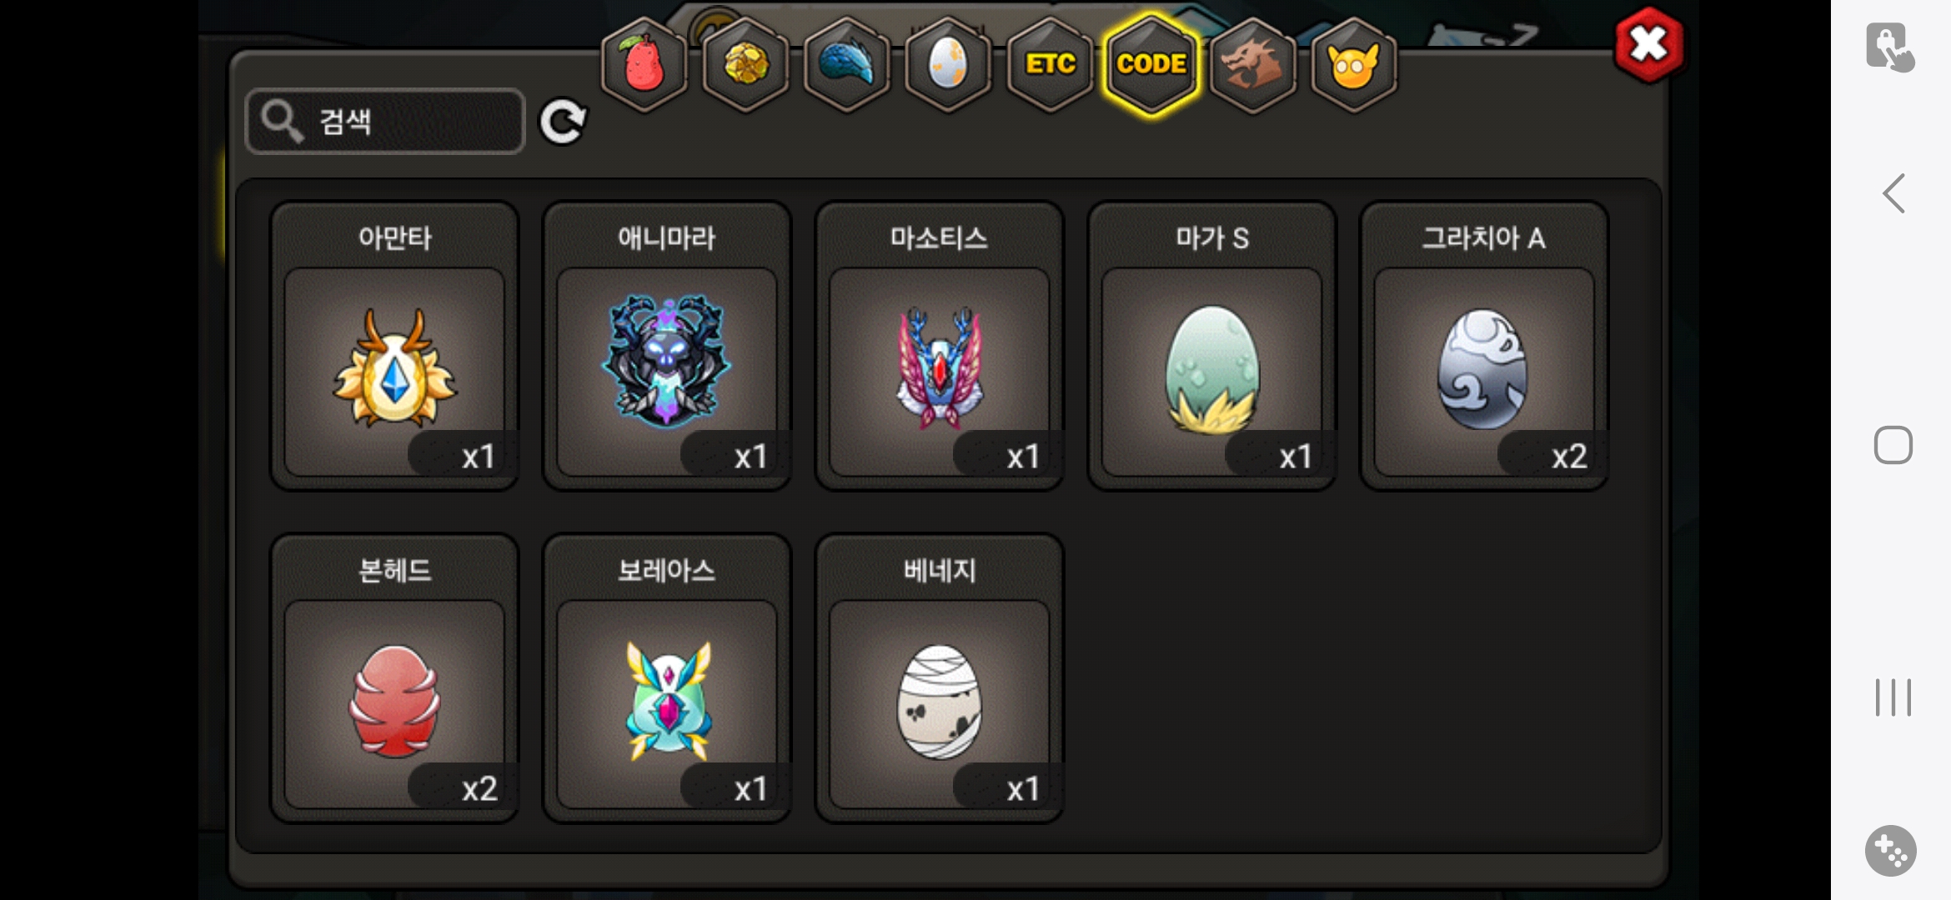Select the 보레아스 teal egg
The image size is (1951, 900).
(x=667, y=678)
